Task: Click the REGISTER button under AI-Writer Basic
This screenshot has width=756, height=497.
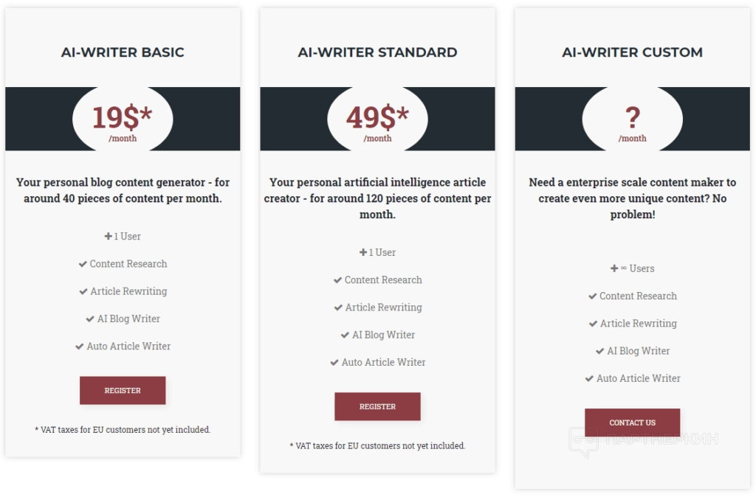Action: (123, 390)
